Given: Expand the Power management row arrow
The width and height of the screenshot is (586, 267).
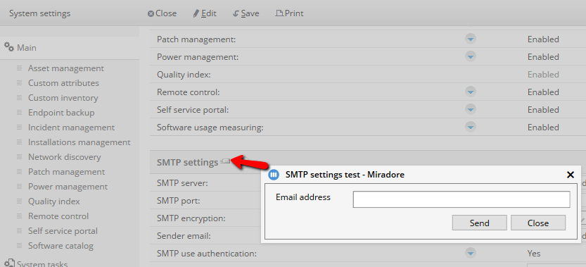Looking at the screenshot, I should [471, 56].
